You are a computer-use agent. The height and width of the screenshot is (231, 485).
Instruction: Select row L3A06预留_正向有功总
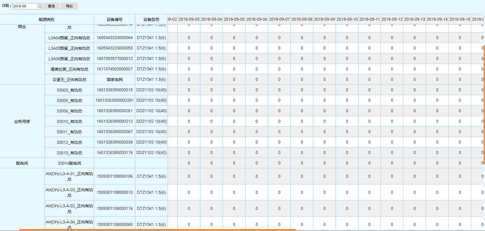click(69, 59)
